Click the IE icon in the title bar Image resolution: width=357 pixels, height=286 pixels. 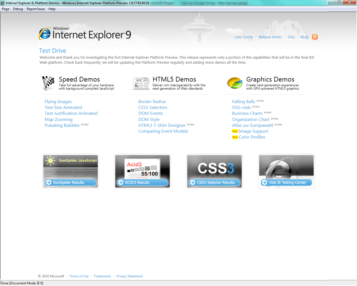[x=3, y=3]
